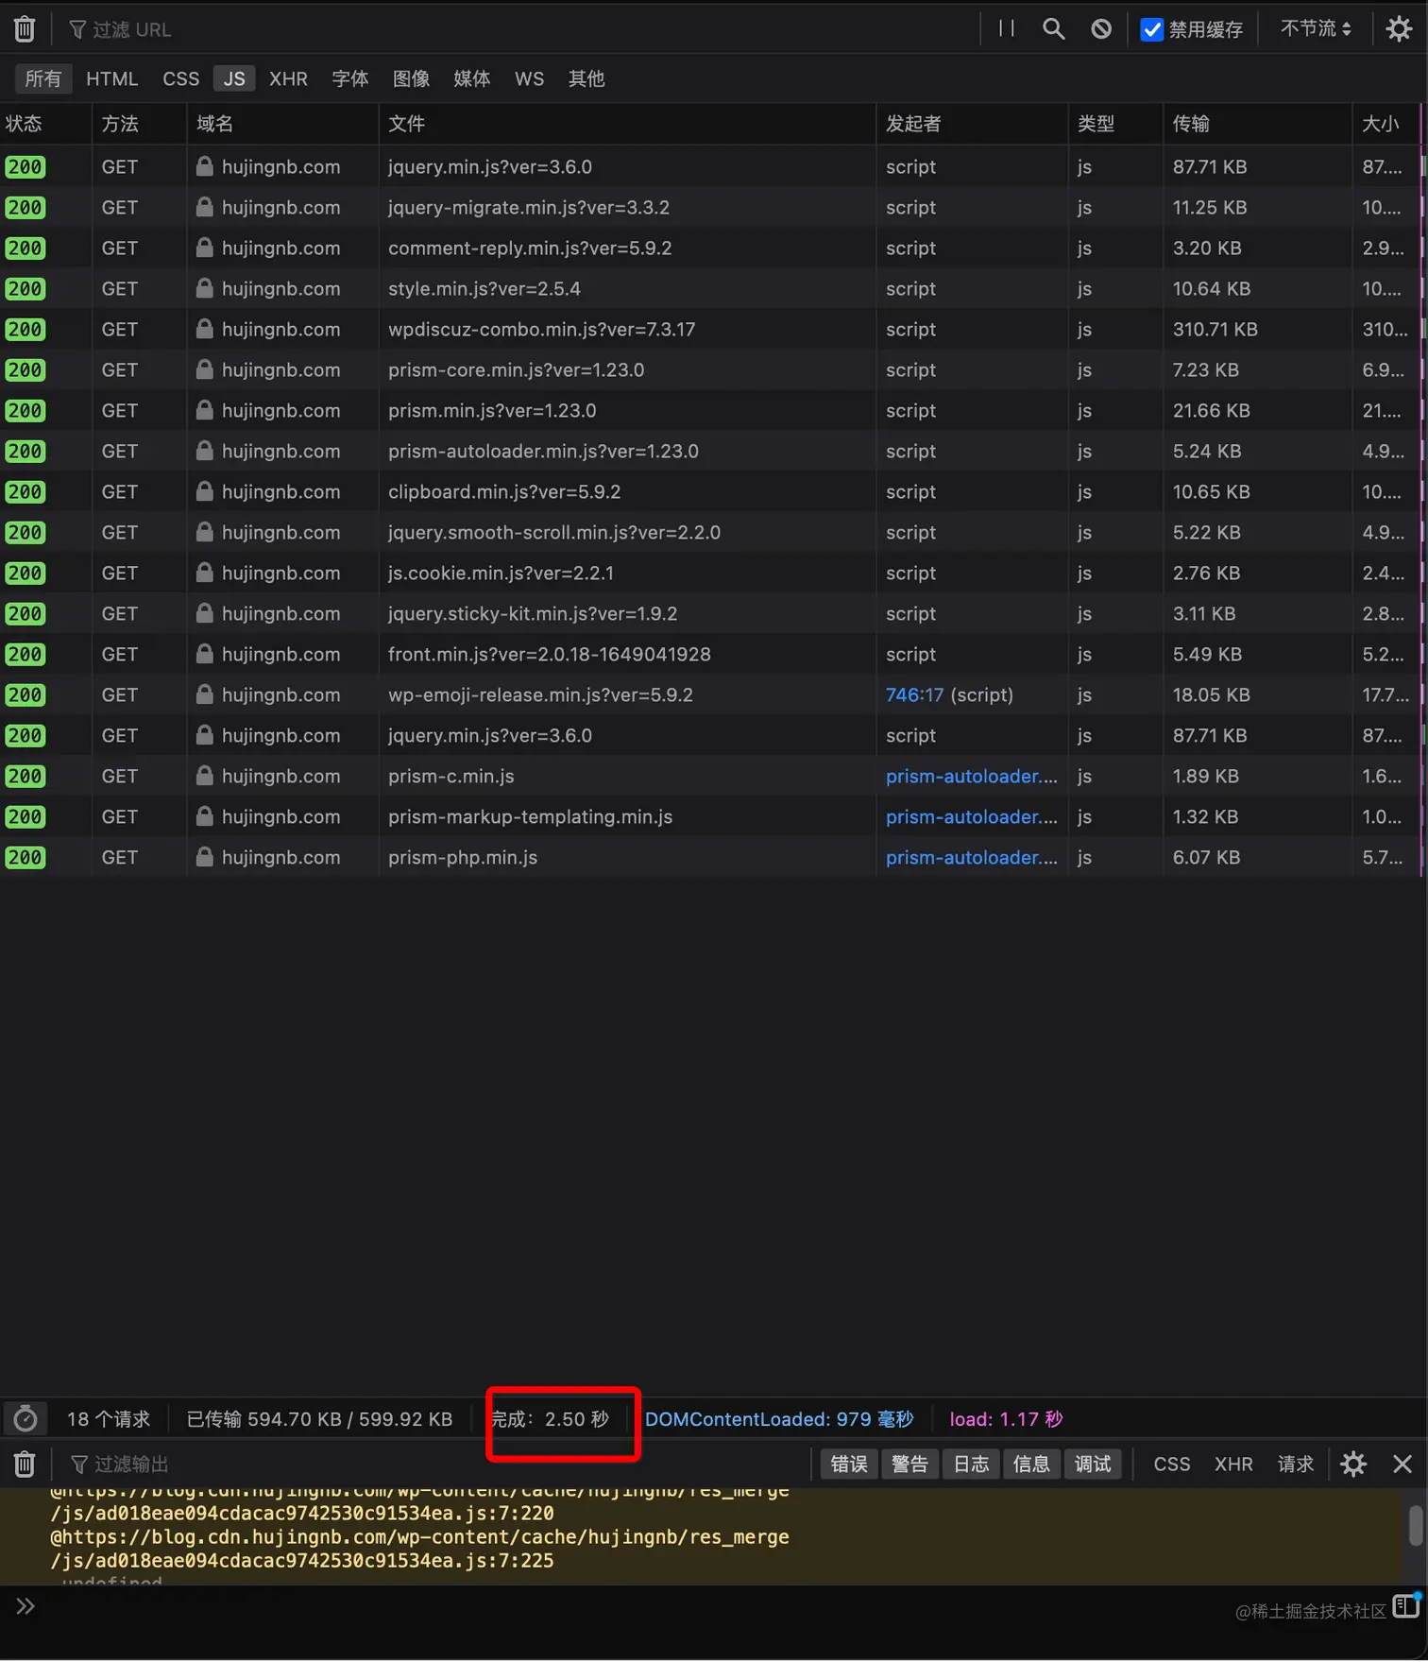Image resolution: width=1428 pixels, height=1662 pixels.
Task: Select the CSS network filter tab
Action: [180, 78]
